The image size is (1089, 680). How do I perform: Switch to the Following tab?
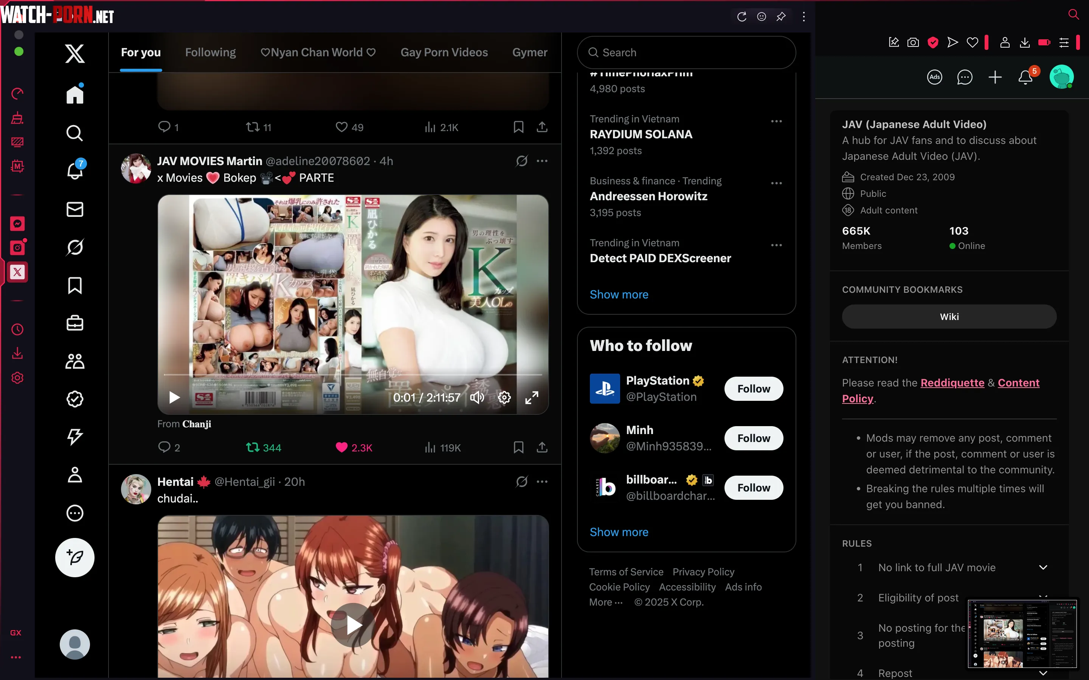click(210, 53)
